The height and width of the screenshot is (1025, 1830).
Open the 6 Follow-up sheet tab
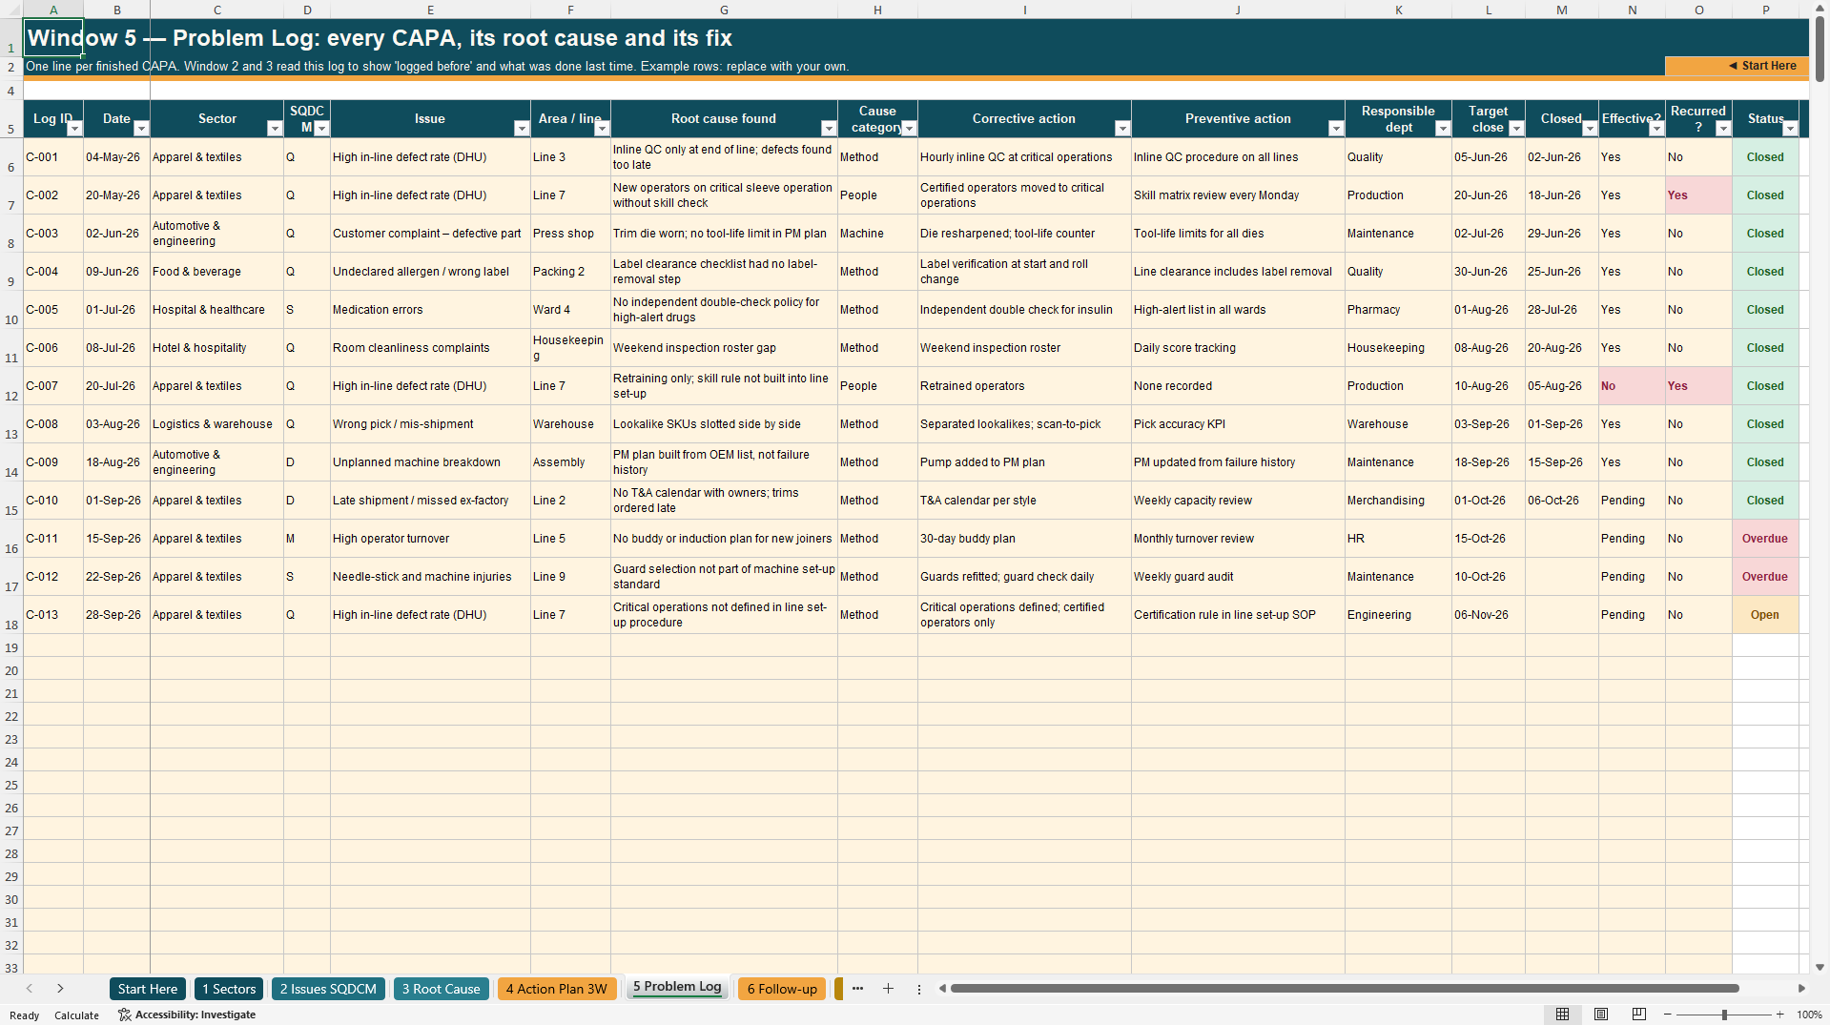pos(782,989)
